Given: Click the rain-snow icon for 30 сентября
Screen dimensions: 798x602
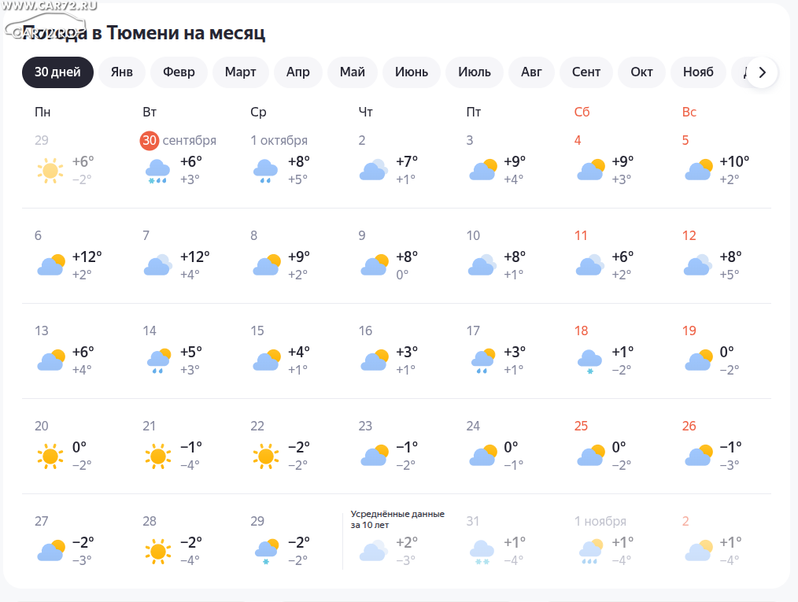Looking at the screenshot, I should pos(158,170).
